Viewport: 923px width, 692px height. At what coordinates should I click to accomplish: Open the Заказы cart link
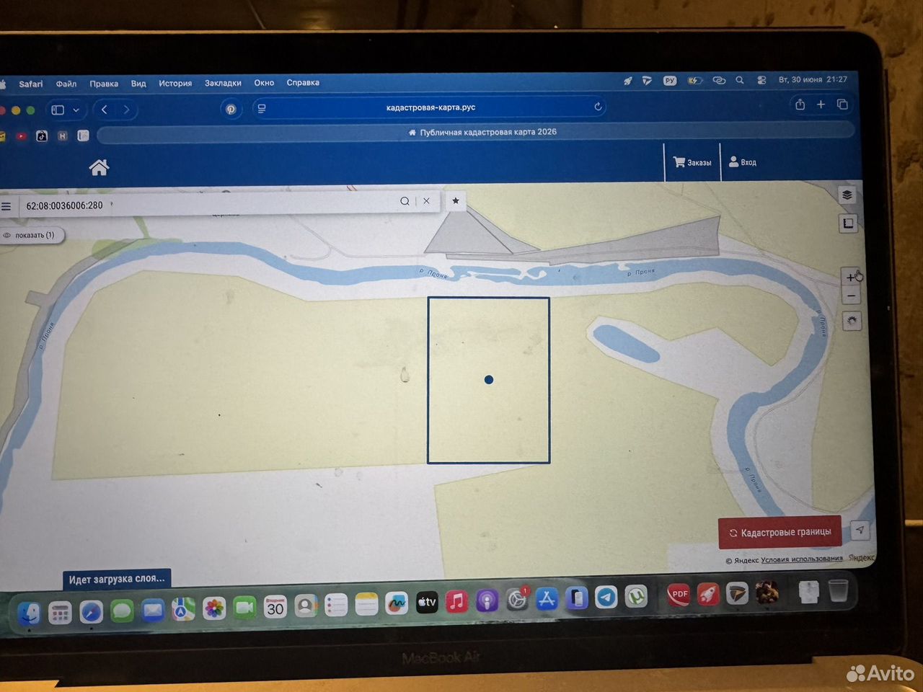point(692,162)
